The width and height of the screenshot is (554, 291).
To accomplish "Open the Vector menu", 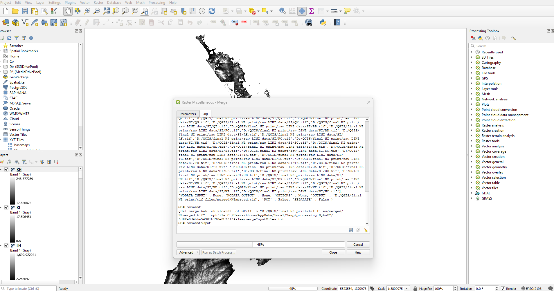I will coord(85,3).
